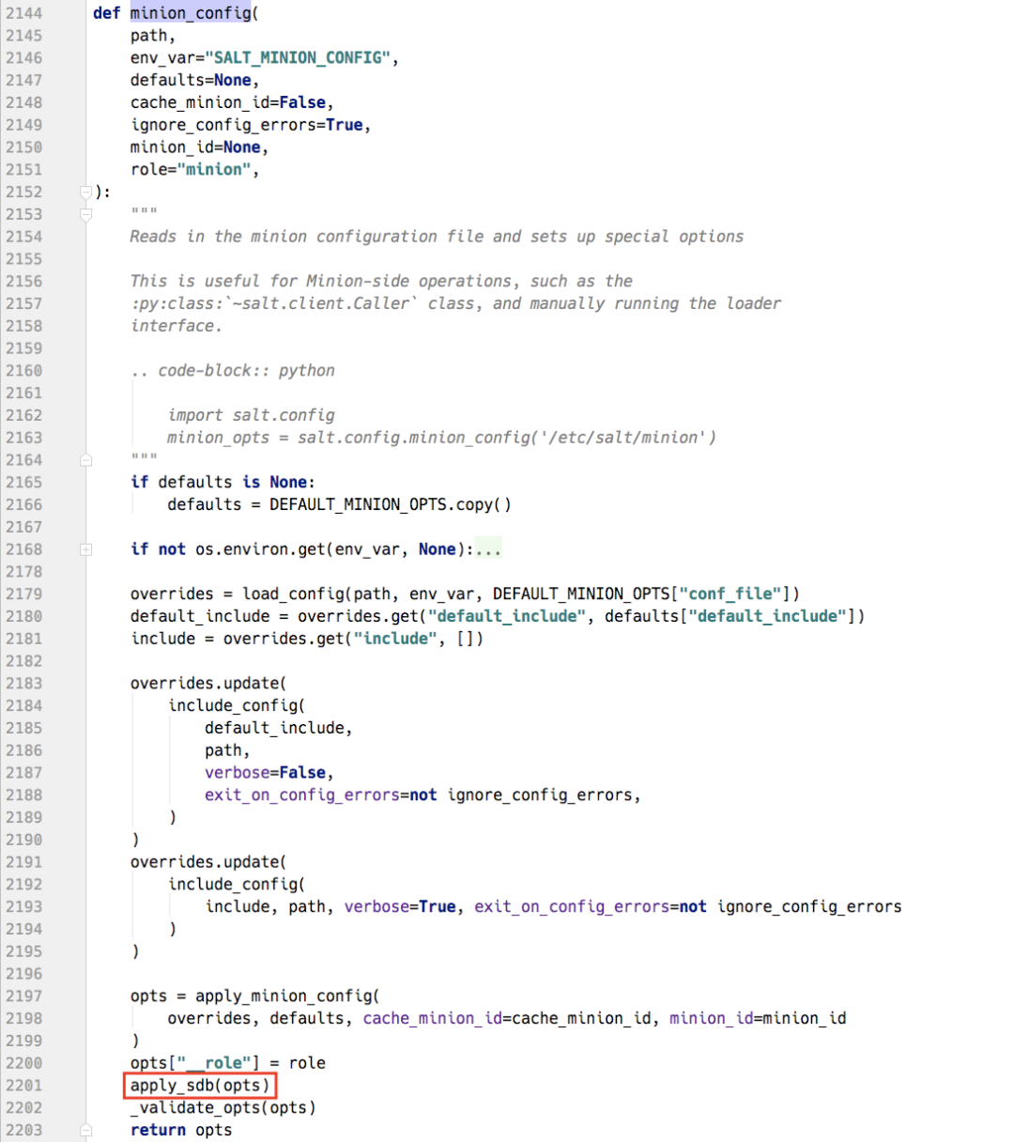Click the load_config call on line 2179
The width and height of the screenshot is (1014, 1142).
point(521,594)
